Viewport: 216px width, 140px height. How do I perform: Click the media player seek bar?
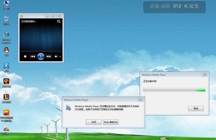pos(41,51)
